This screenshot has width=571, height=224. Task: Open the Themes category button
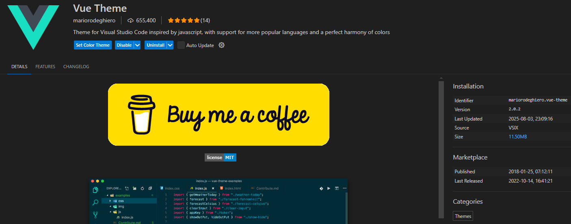coord(463,216)
